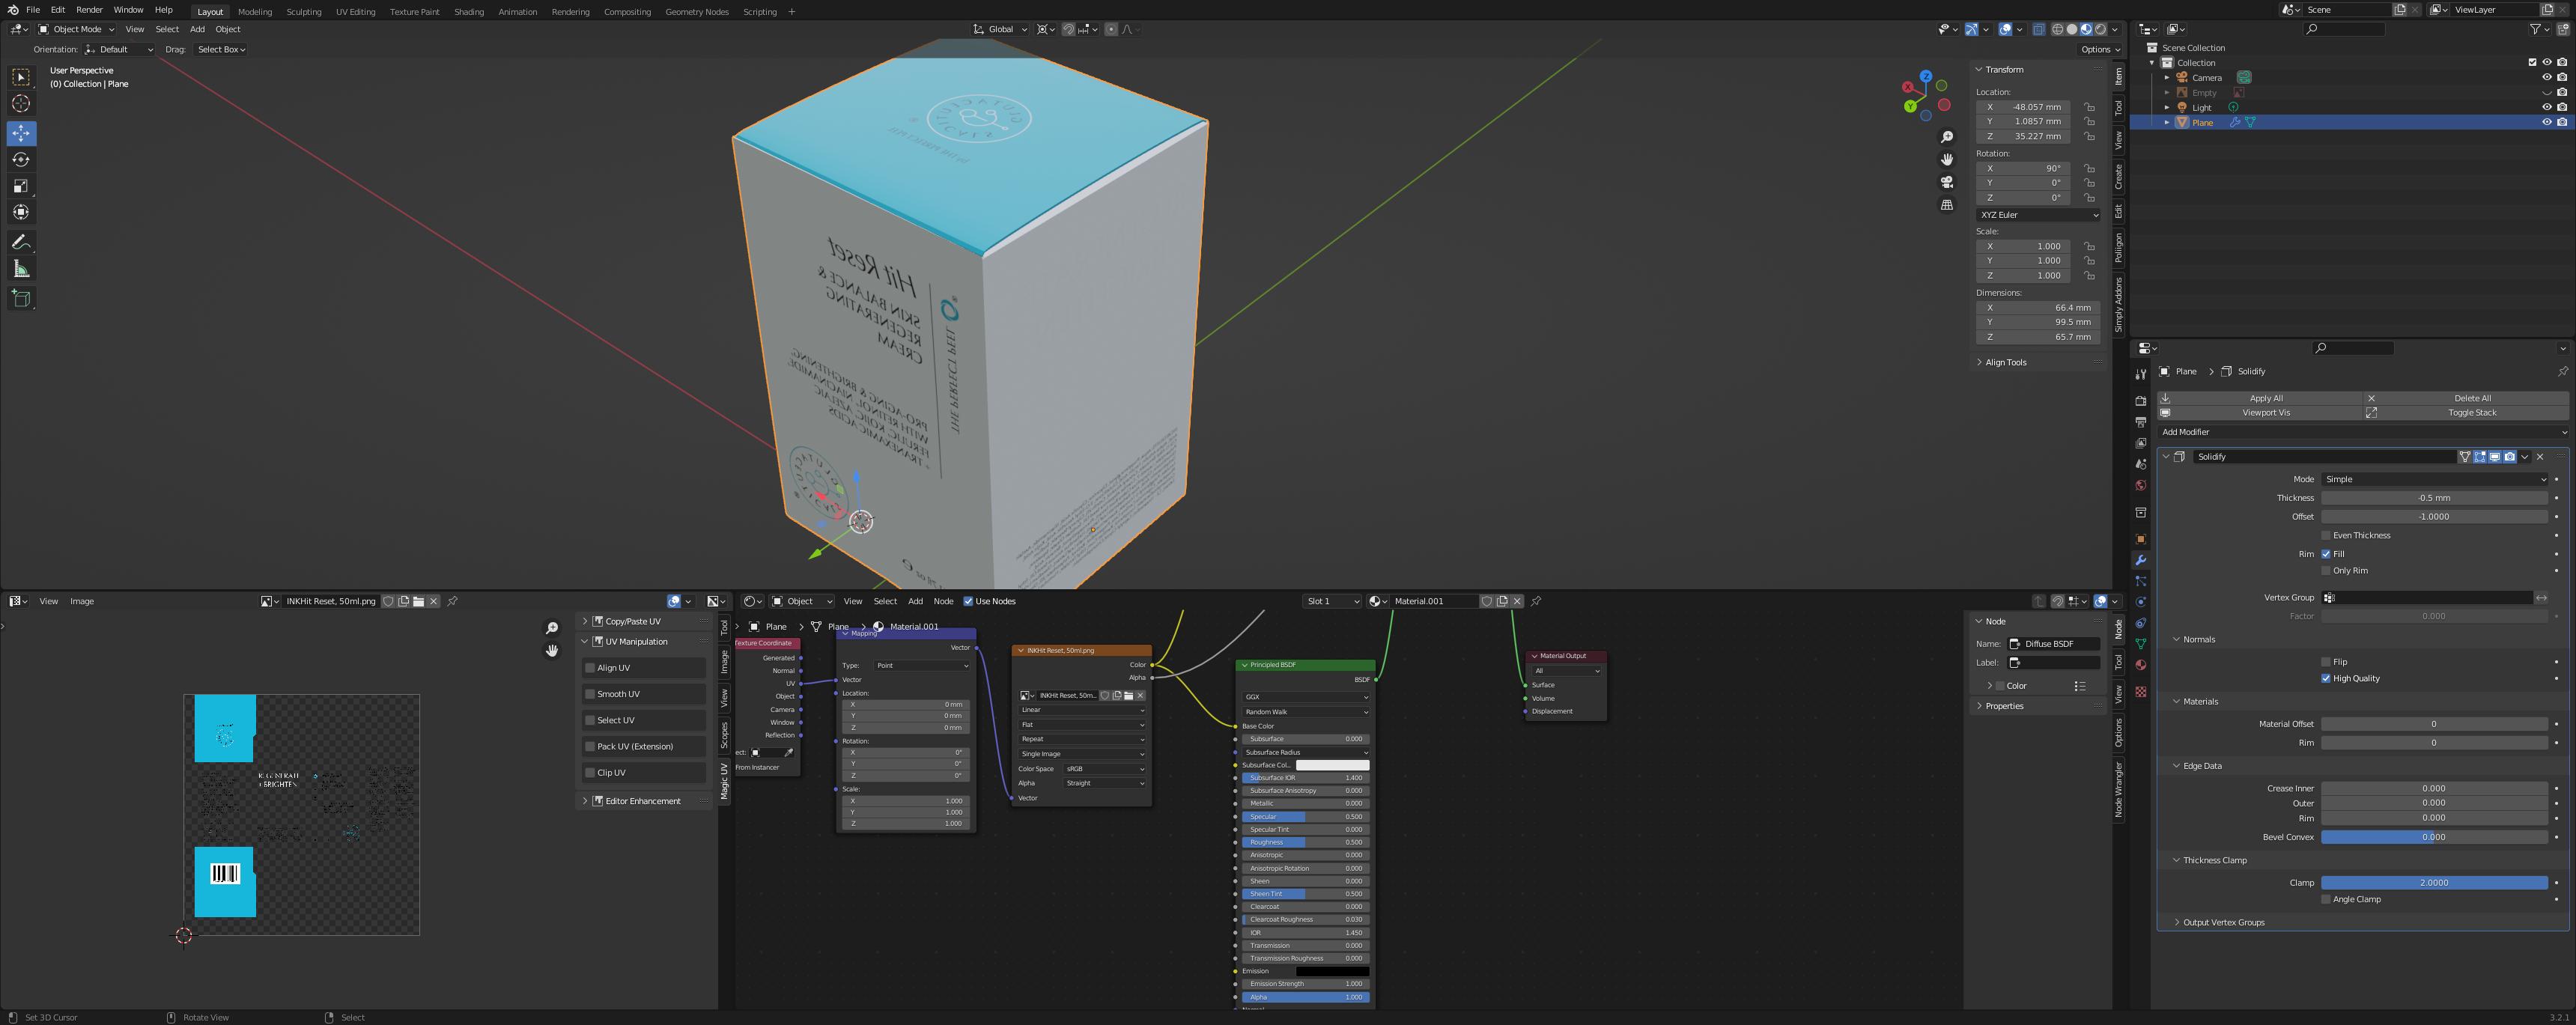Click the Viewport Vis button
Viewport: 2576px width, 1025px height.
(2259, 412)
